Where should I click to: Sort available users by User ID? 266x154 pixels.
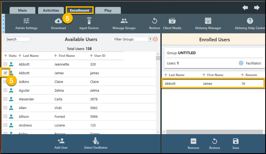(x=99, y=56)
